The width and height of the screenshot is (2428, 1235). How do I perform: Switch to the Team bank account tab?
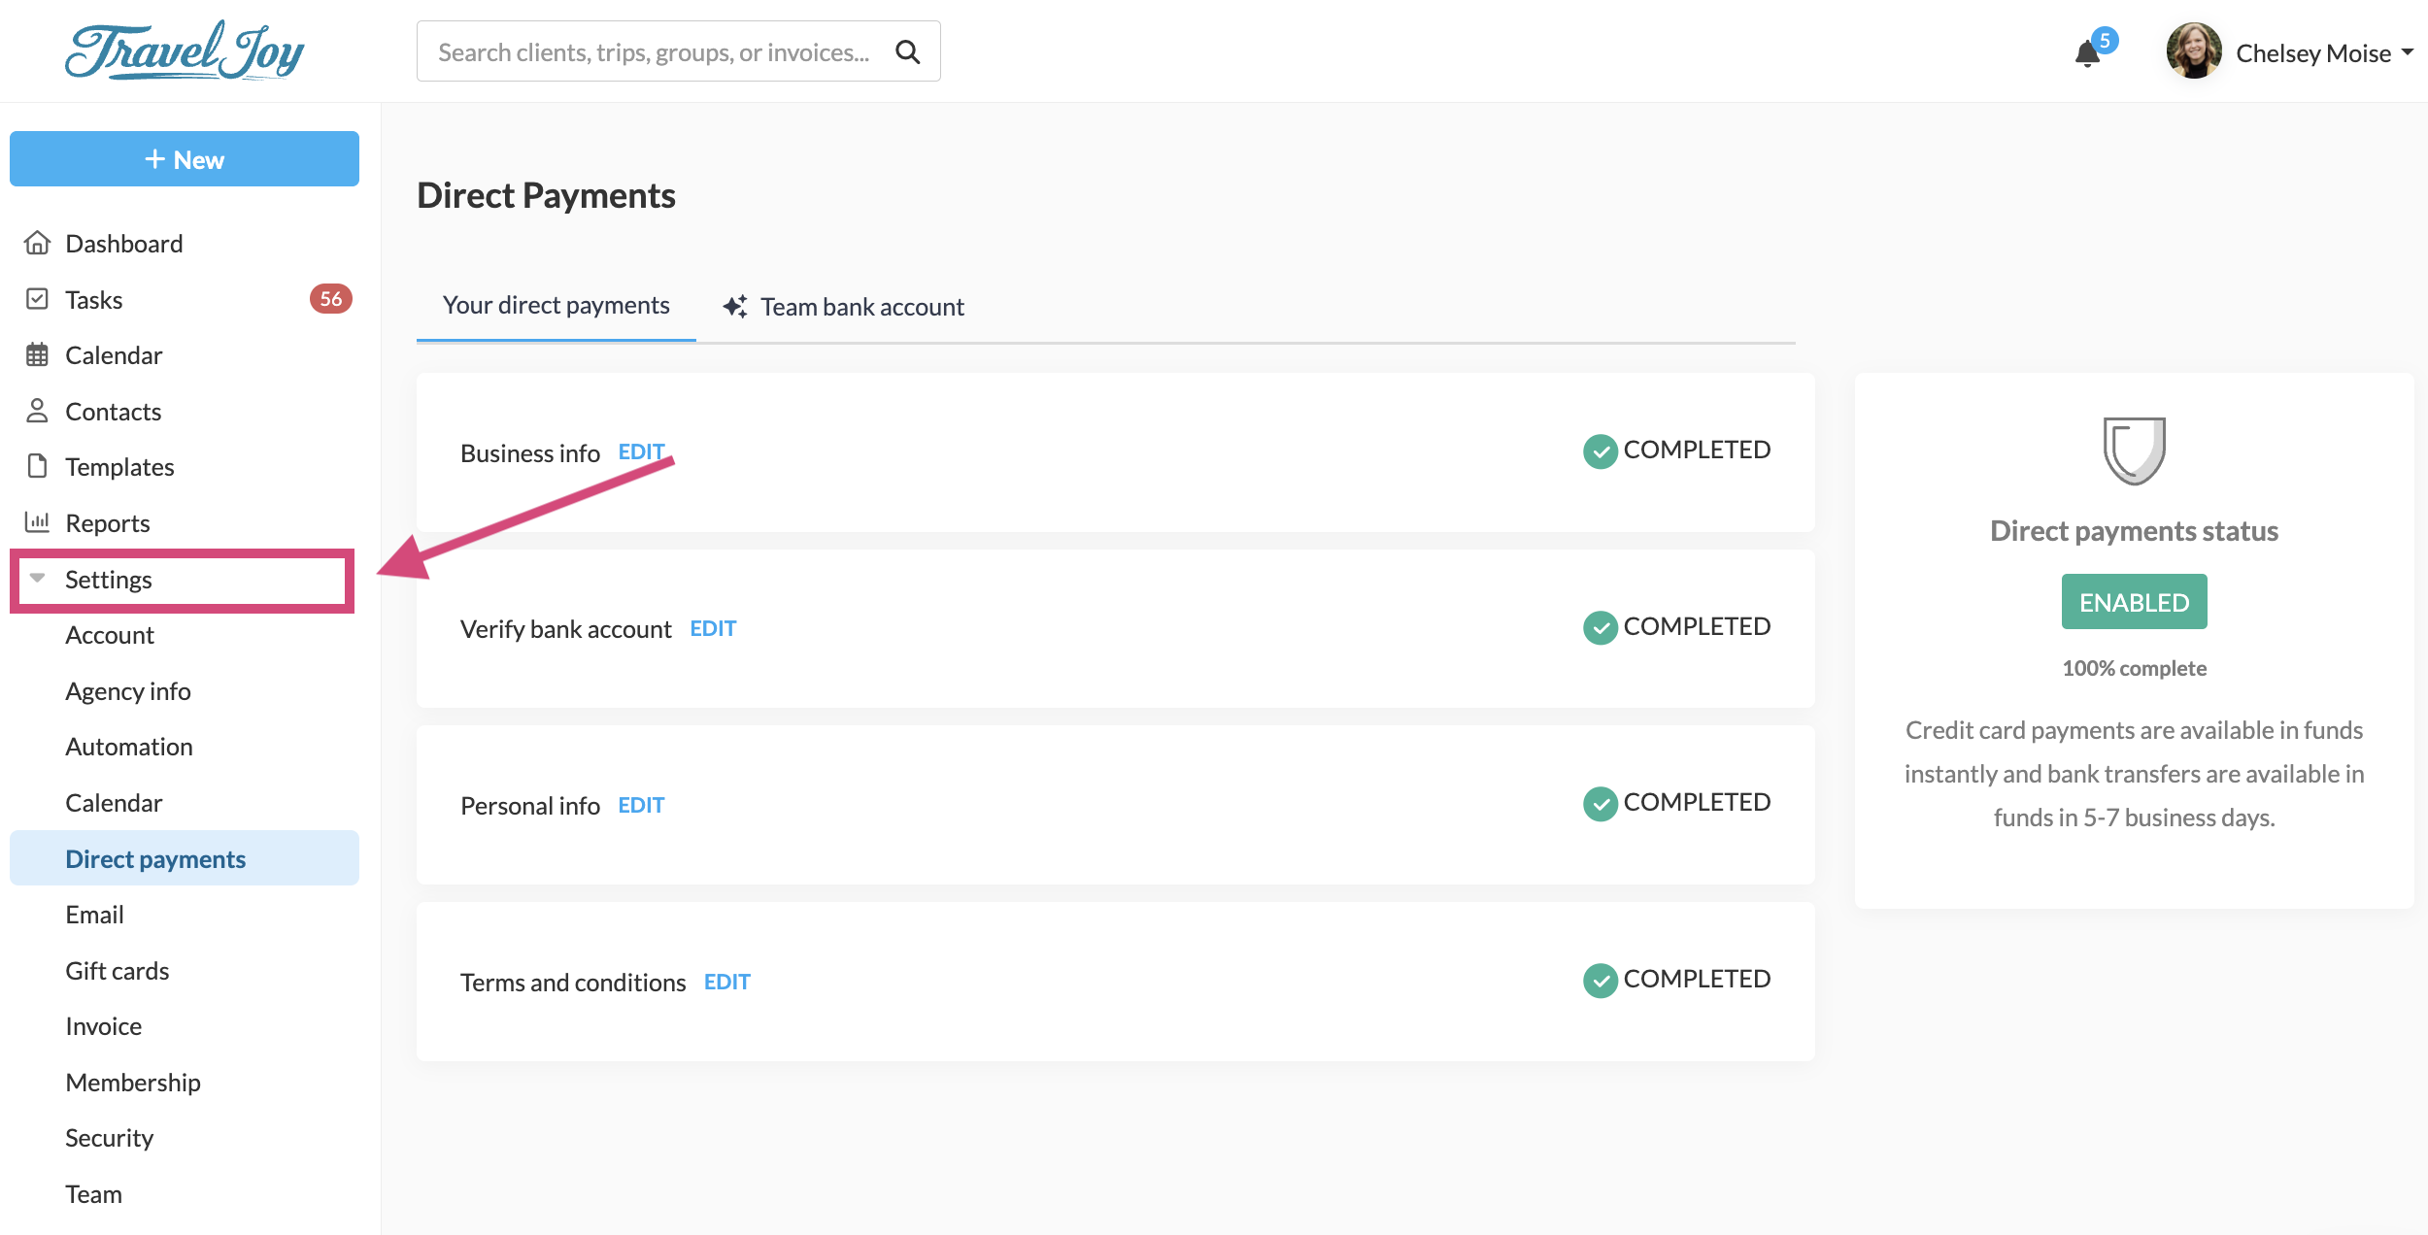tap(843, 307)
